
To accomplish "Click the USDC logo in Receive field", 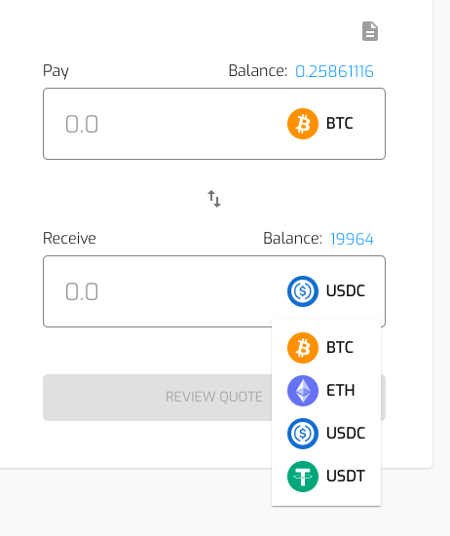I will tap(303, 291).
